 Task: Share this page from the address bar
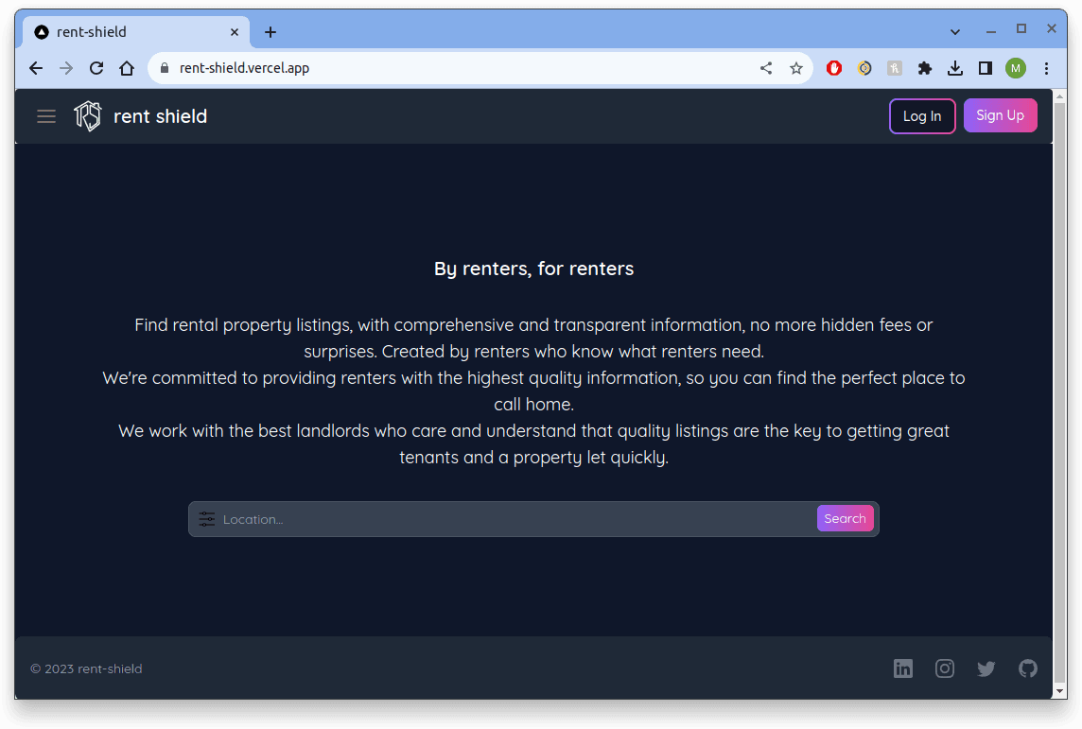766,67
